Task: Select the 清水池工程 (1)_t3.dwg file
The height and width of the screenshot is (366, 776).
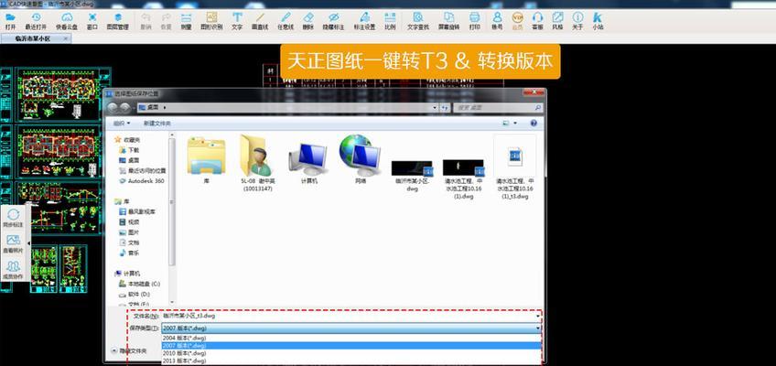Action: tap(515, 167)
